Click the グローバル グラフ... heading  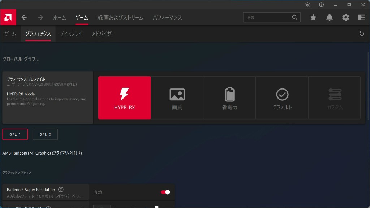point(21,59)
